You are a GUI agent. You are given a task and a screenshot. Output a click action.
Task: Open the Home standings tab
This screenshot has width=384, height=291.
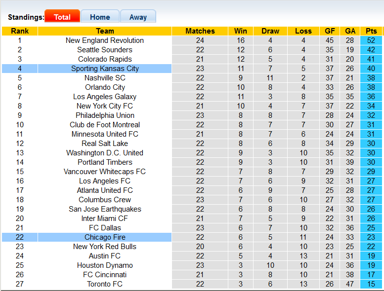(100, 17)
